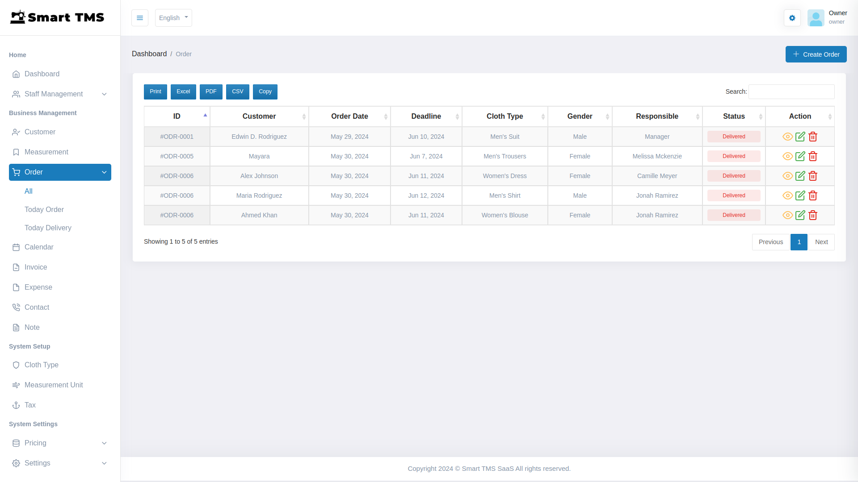Export table using Excel button
This screenshot has width=858, height=482.
tap(183, 91)
